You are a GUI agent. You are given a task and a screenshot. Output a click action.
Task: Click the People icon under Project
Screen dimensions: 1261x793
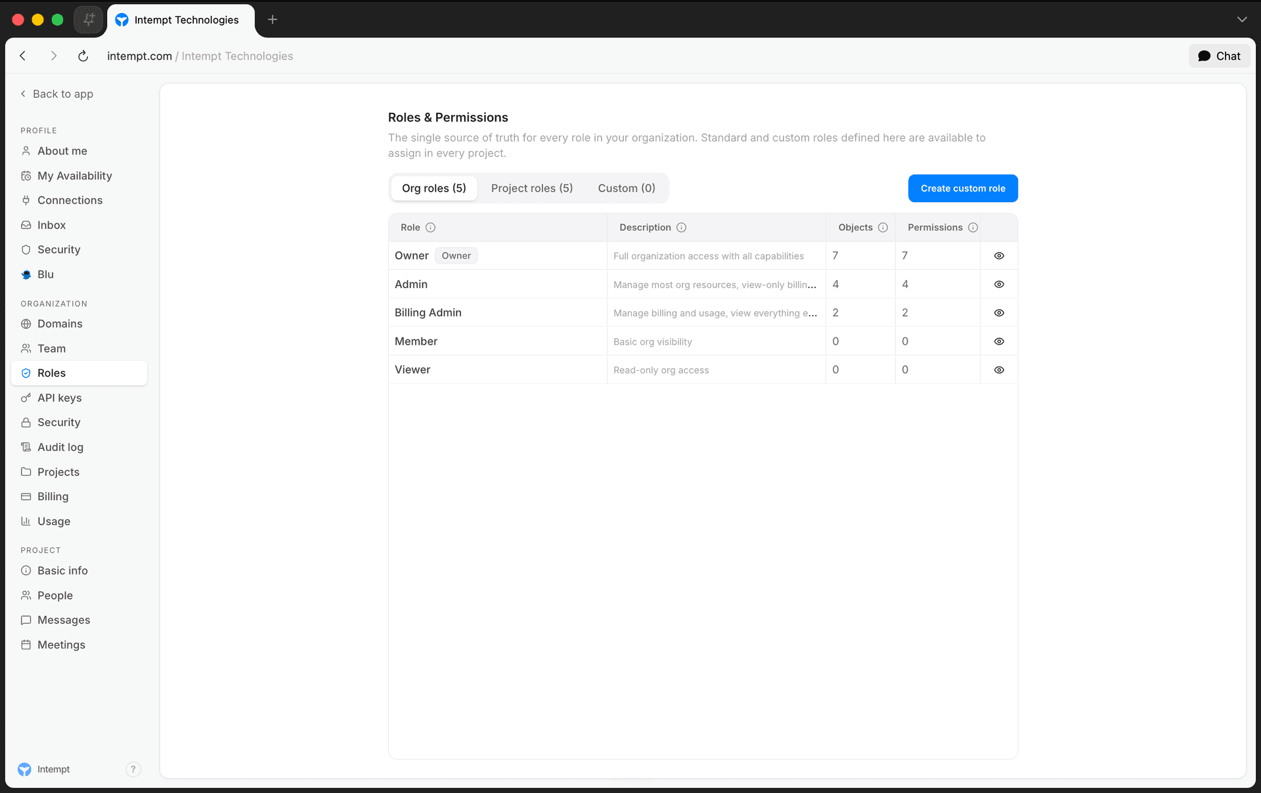click(26, 595)
